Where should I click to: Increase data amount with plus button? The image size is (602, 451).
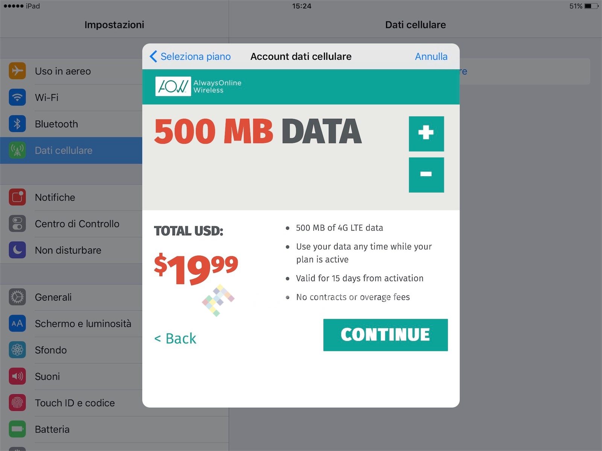[426, 134]
